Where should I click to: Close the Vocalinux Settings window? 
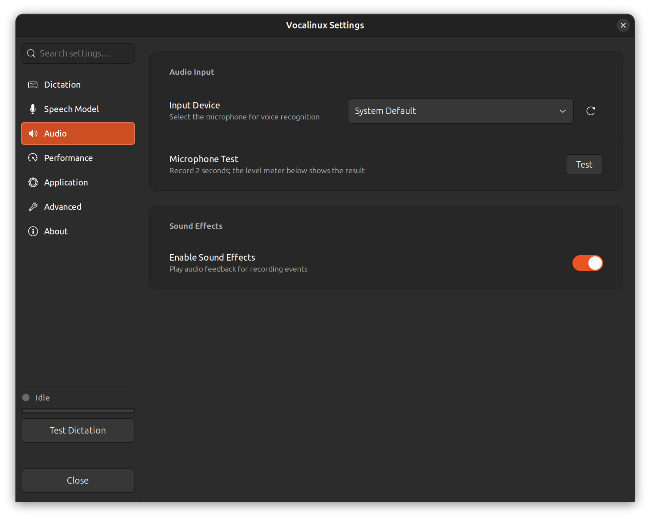click(x=623, y=25)
